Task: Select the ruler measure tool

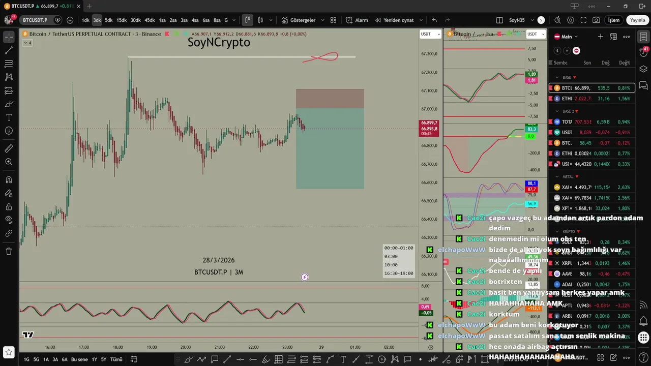Action: [x=9, y=148]
